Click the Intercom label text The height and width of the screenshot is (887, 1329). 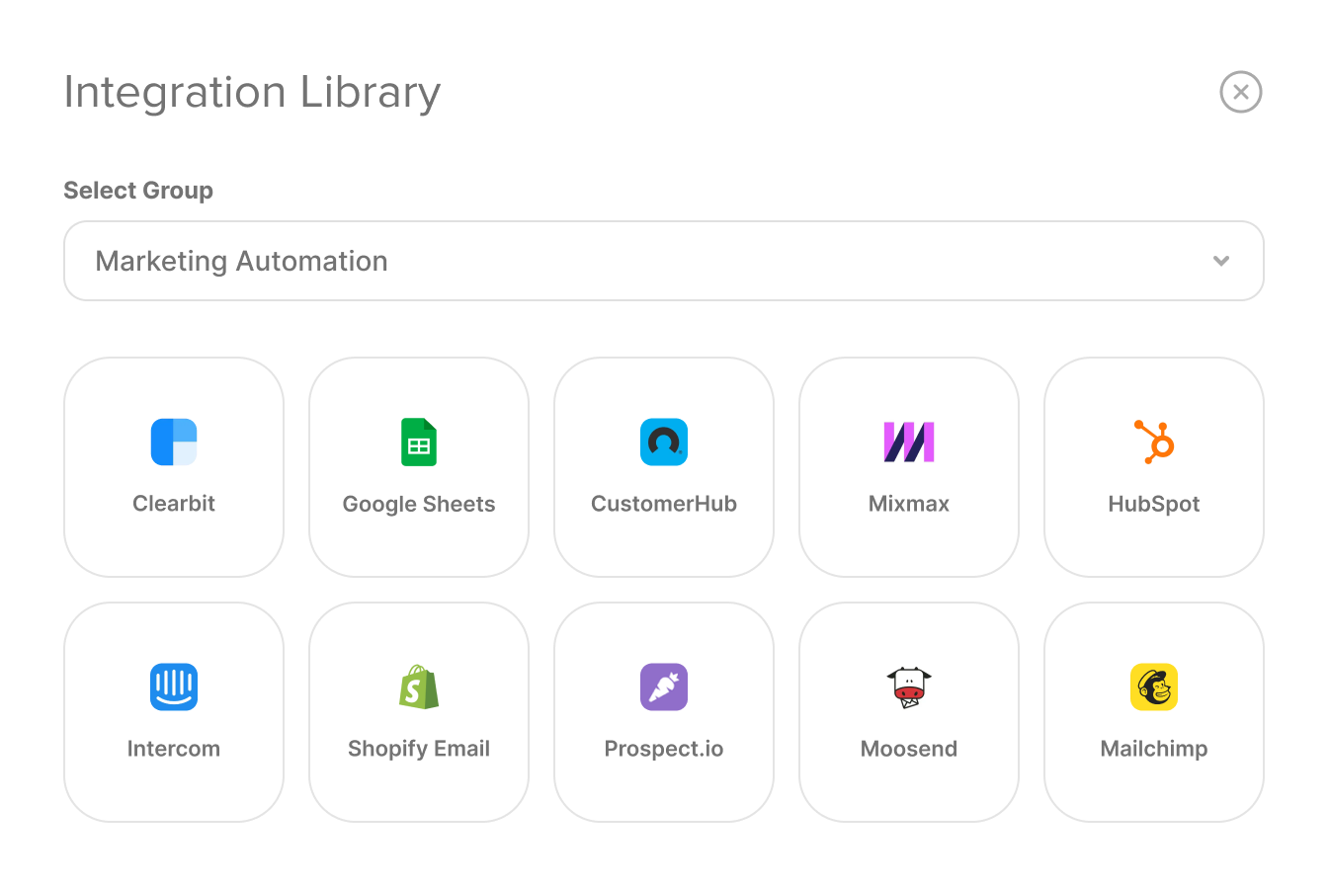click(174, 749)
